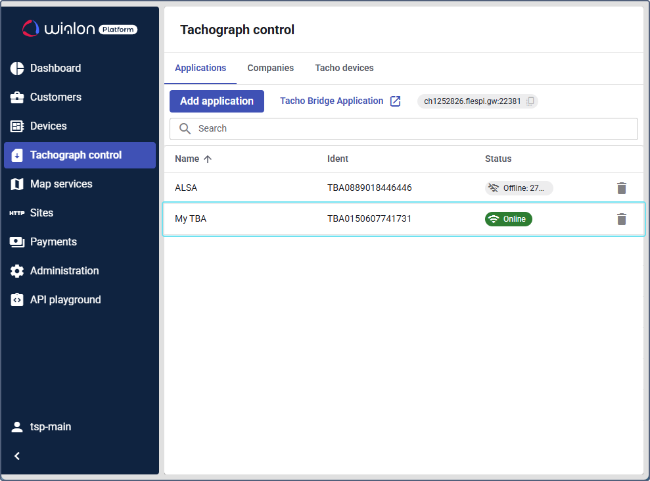650x481 pixels.
Task: Click the Customers briefcase icon
Action: [17, 97]
